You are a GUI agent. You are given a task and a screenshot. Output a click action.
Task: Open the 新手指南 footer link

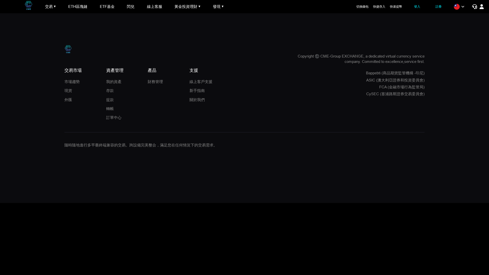point(197,91)
